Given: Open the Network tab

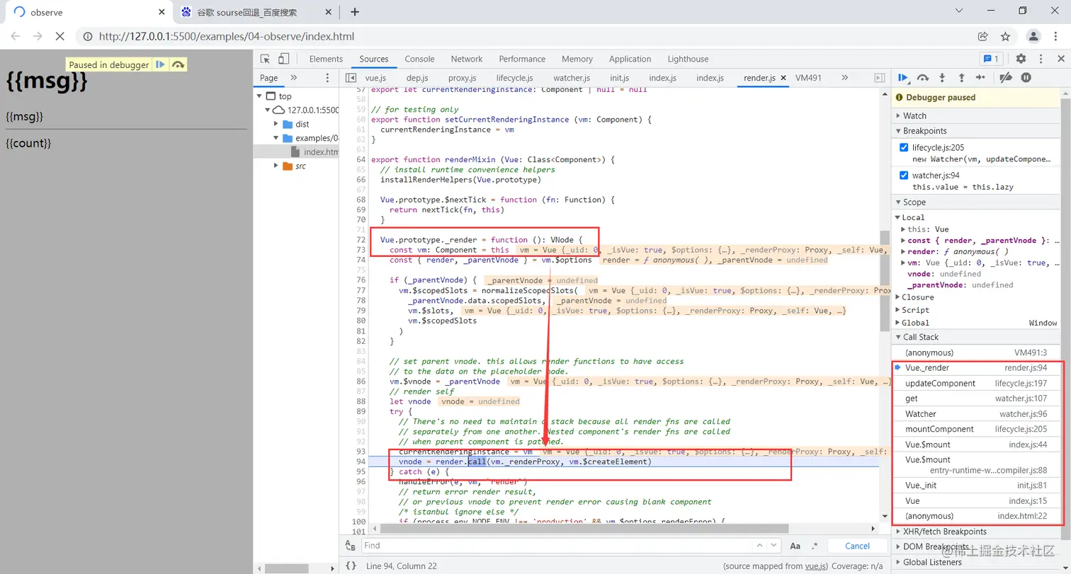Looking at the screenshot, I should [467, 59].
